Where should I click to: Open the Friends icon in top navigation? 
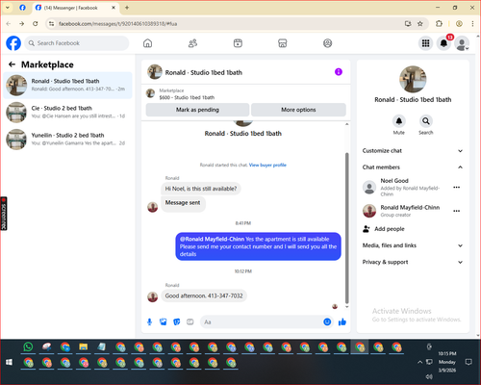[192, 43]
